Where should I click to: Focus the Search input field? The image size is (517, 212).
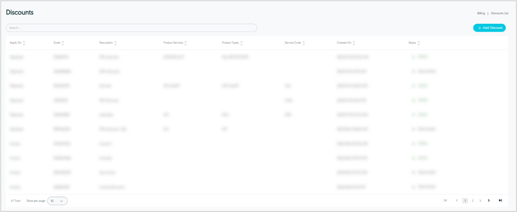(x=131, y=28)
